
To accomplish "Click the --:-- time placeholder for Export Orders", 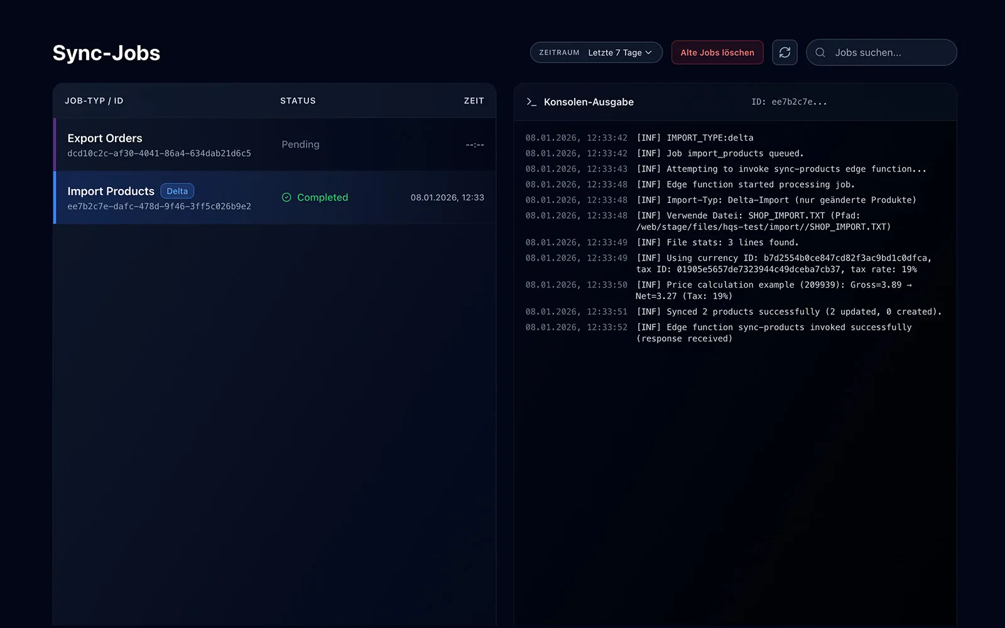I will coord(475,145).
